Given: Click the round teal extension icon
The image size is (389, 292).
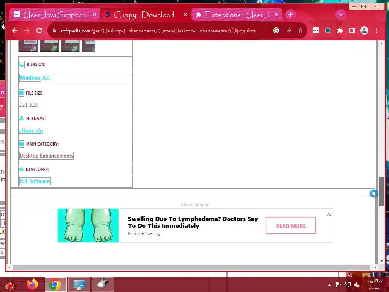Looking at the screenshot, I should tap(328, 30).
